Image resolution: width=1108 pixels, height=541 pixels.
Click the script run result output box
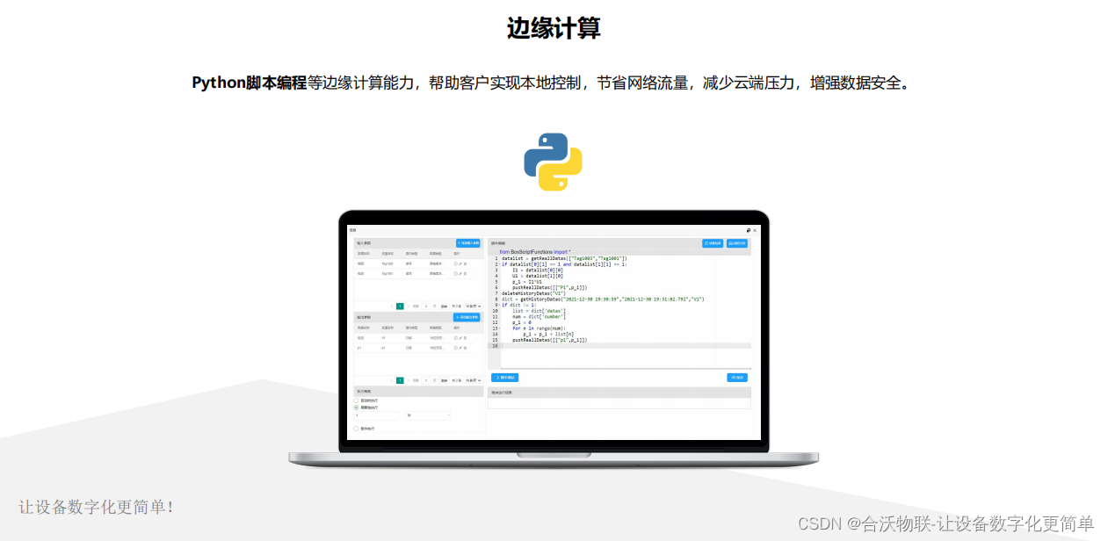click(619, 404)
